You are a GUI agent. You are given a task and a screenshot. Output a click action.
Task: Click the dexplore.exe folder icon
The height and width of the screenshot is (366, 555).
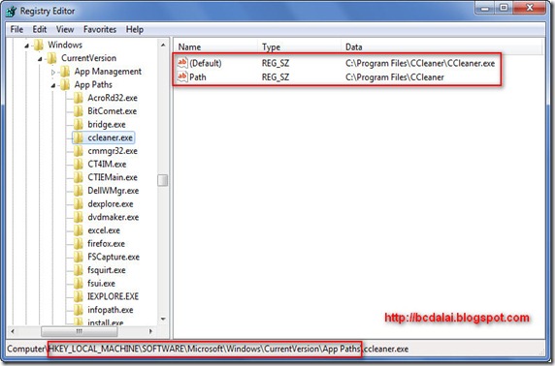coord(79,204)
